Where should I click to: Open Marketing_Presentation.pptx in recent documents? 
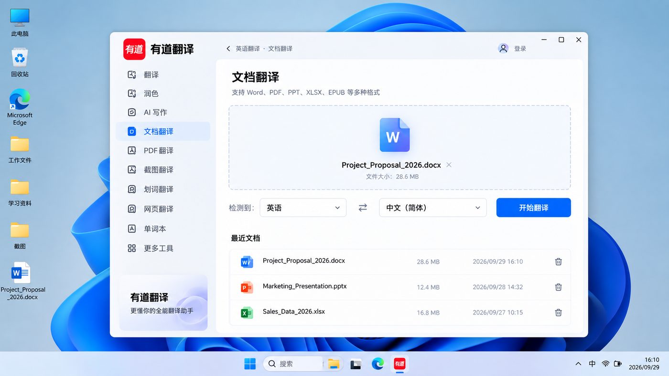coord(400,287)
